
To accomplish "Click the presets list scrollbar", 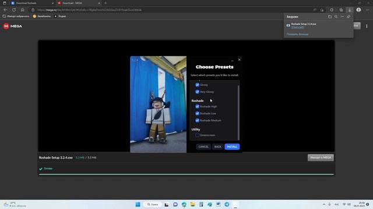I will (238, 112).
